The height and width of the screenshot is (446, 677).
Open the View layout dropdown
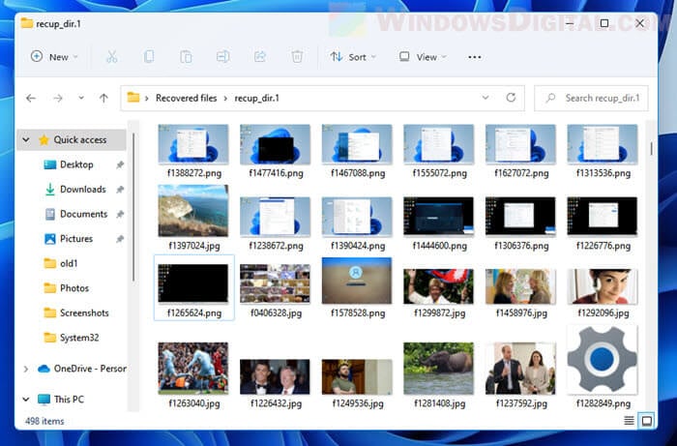(x=423, y=56)
